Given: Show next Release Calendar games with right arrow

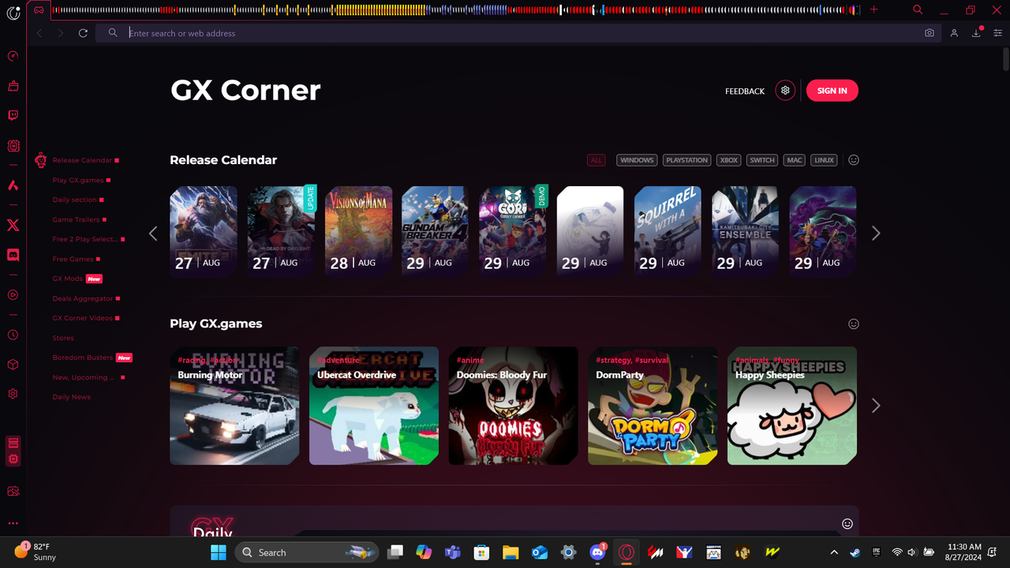Looking at the screenshot, I should [876, 234].
